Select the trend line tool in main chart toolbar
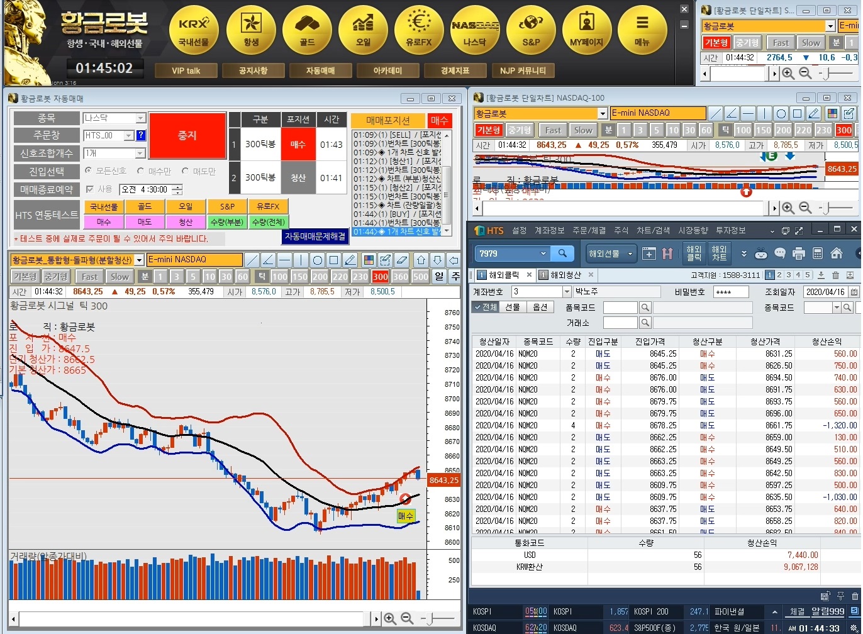This screenshot has height=634, width=863. point(252,260)
